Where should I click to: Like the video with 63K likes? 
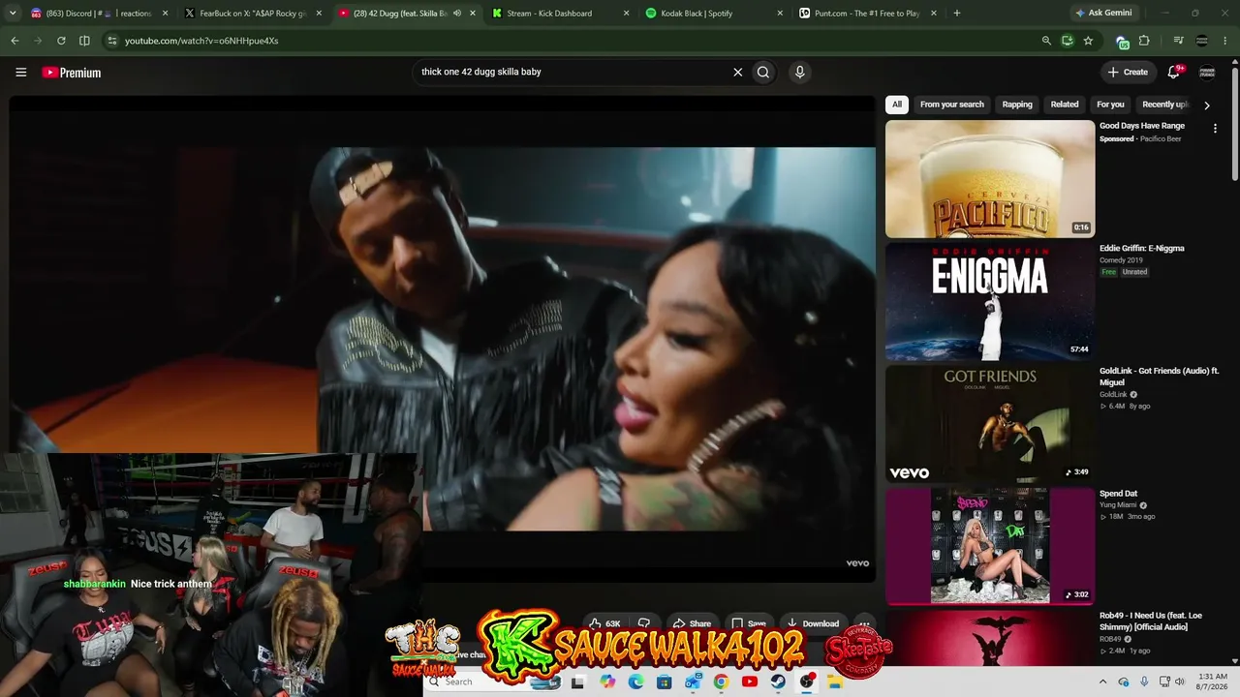coord(604,624)
